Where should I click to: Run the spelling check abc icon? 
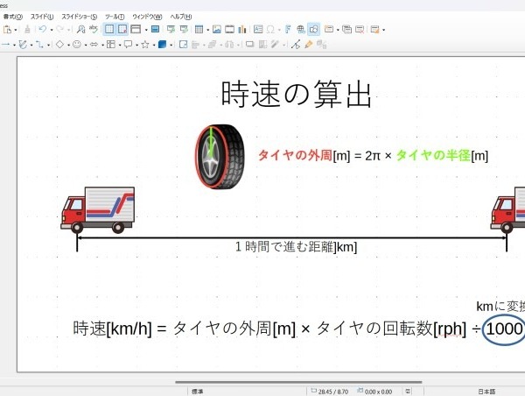(94, 30)
